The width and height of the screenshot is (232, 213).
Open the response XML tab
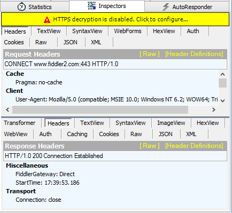tap(191, 134)
